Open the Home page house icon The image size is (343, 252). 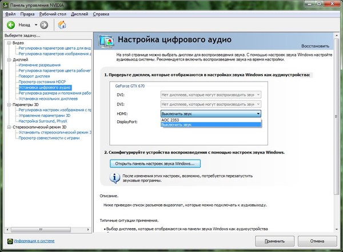click(x=62, y=25)
